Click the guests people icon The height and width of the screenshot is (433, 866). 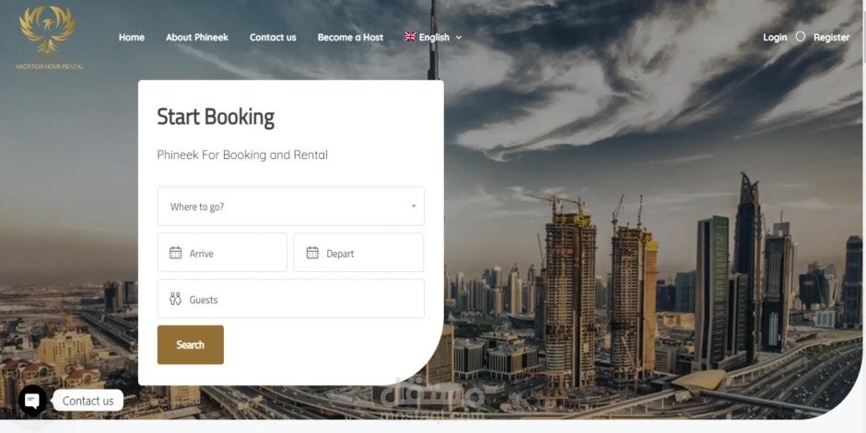coord(176,299)
